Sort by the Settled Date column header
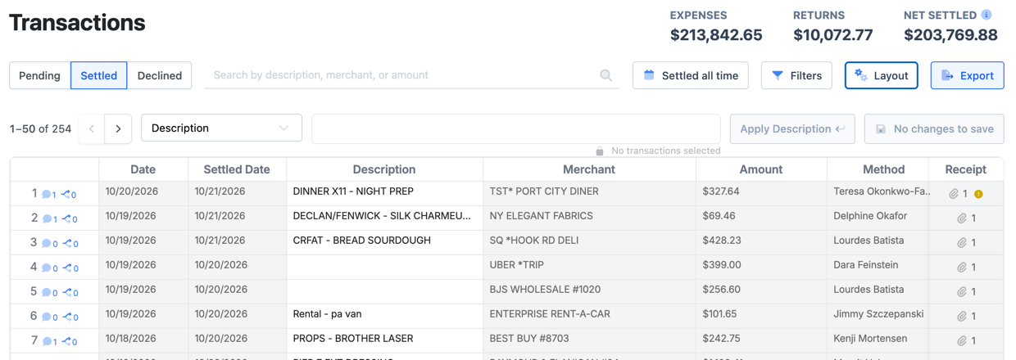 237,169
